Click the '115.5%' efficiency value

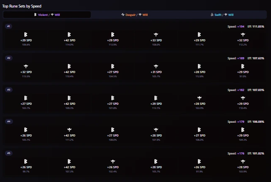[26, 76]
